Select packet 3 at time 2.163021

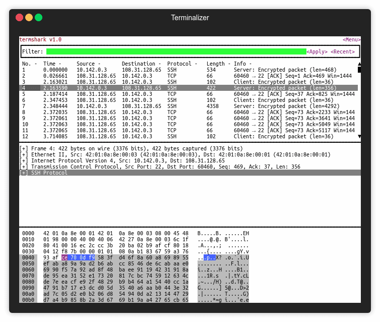[x=188, y=82]
